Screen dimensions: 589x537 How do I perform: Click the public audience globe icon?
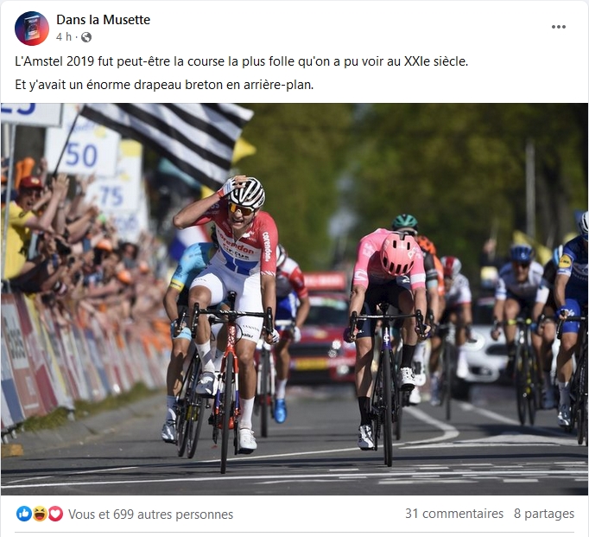86,37
